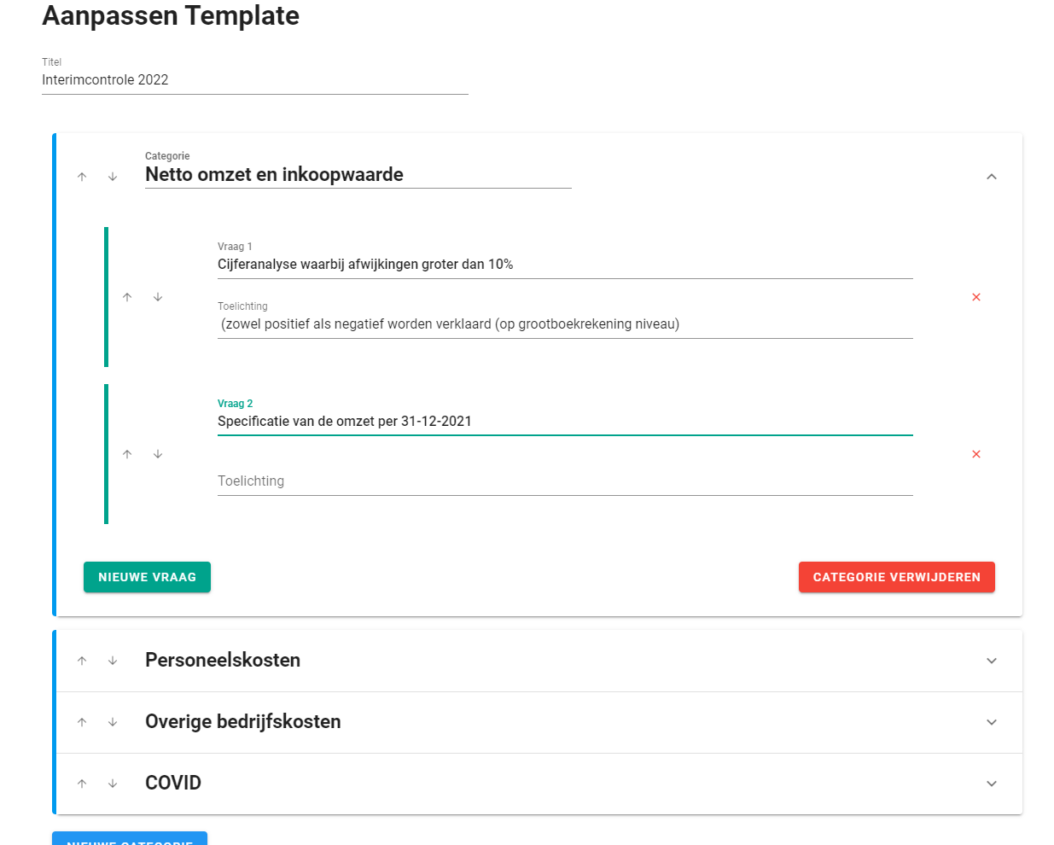1054x845 pixels.
Task: Move Vraag 2 up with arrow
Action: (127, 454)
